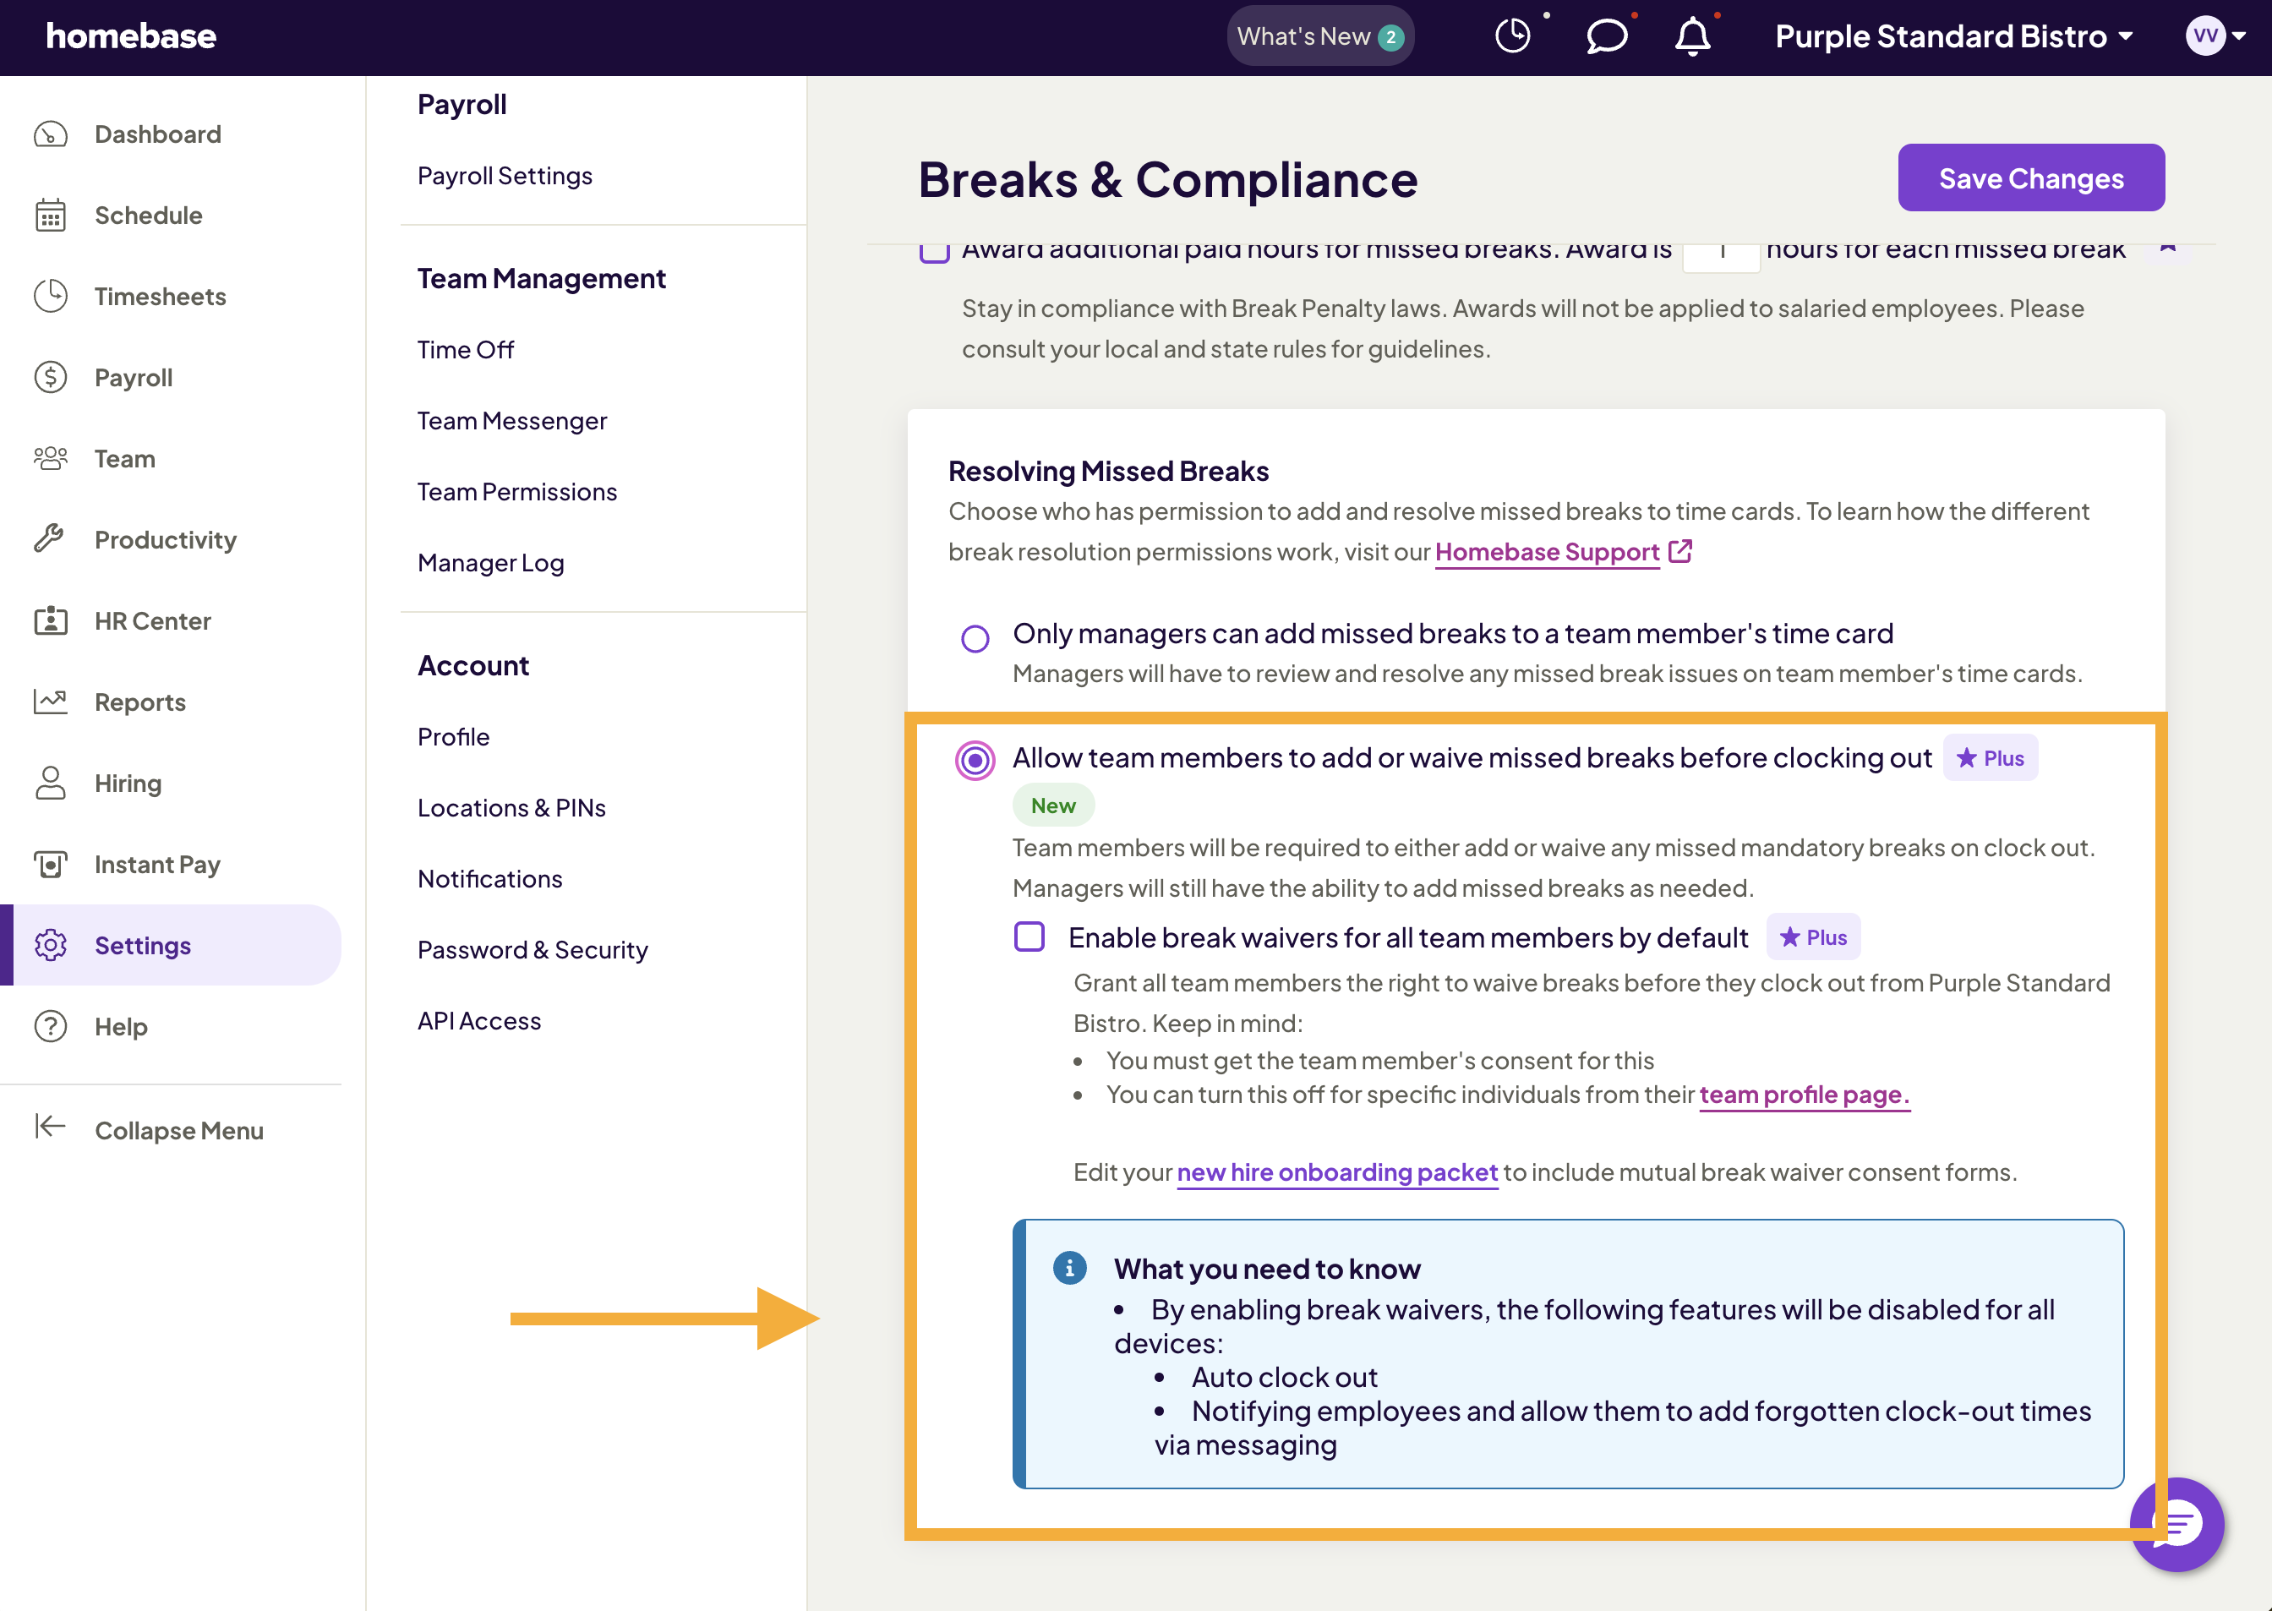Click Collapse Menu at the sidebar bottom

coord(178,1130)
